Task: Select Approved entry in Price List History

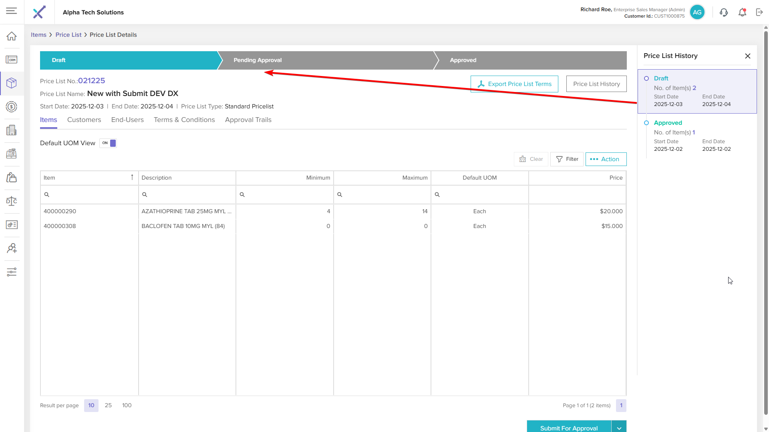Action: [x=697, y=136]
